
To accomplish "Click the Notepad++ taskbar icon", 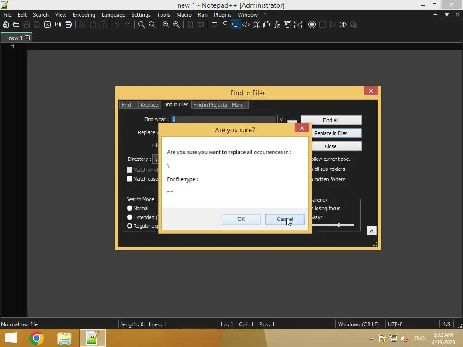I will (x=92, y=338).
